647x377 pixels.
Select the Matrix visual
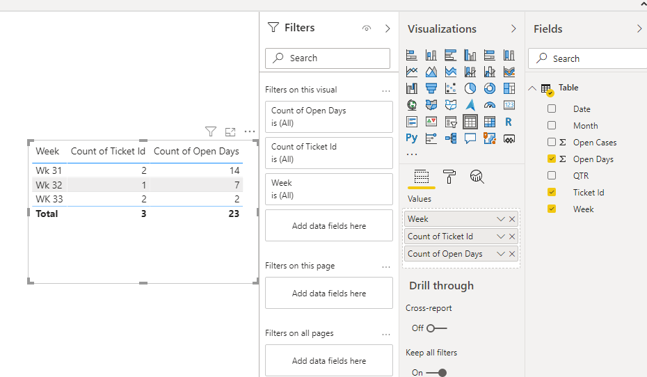coord(489,122)
